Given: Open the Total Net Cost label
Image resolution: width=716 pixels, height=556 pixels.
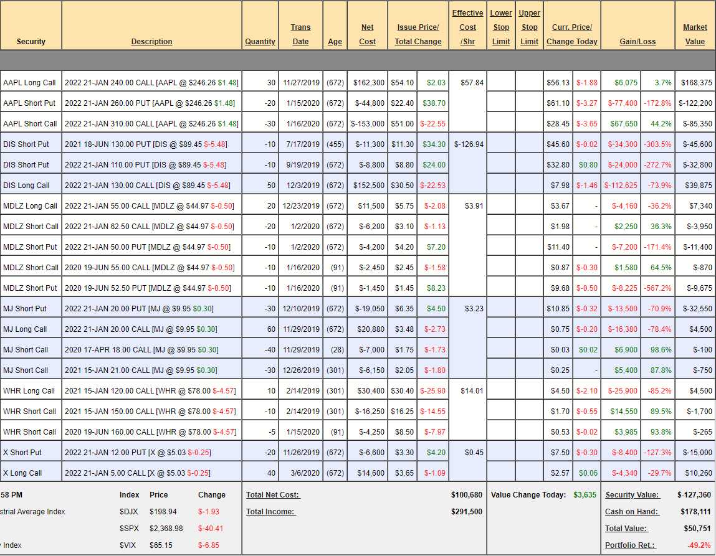Looking at the screenshot, I should [x=273, y=495].
